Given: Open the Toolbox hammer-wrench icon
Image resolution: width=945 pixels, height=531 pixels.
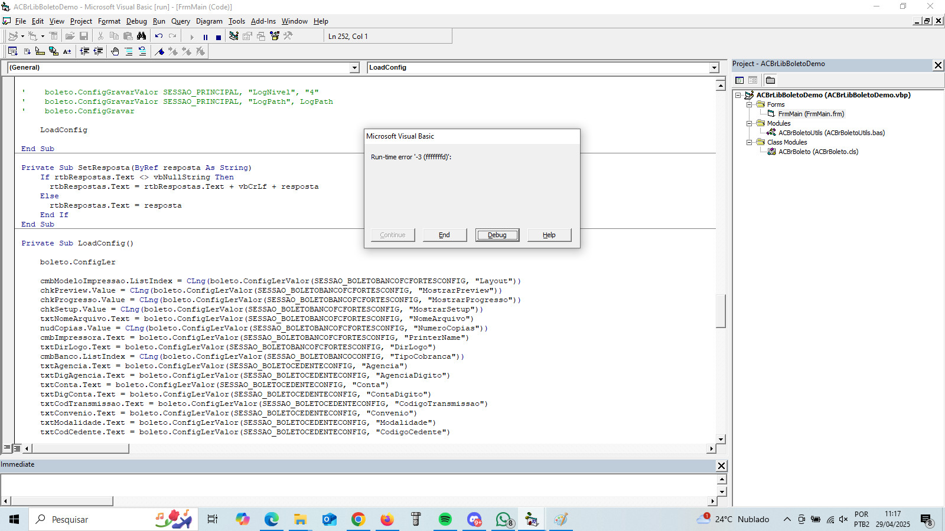Looking at the screenshot, I should 288,36.
